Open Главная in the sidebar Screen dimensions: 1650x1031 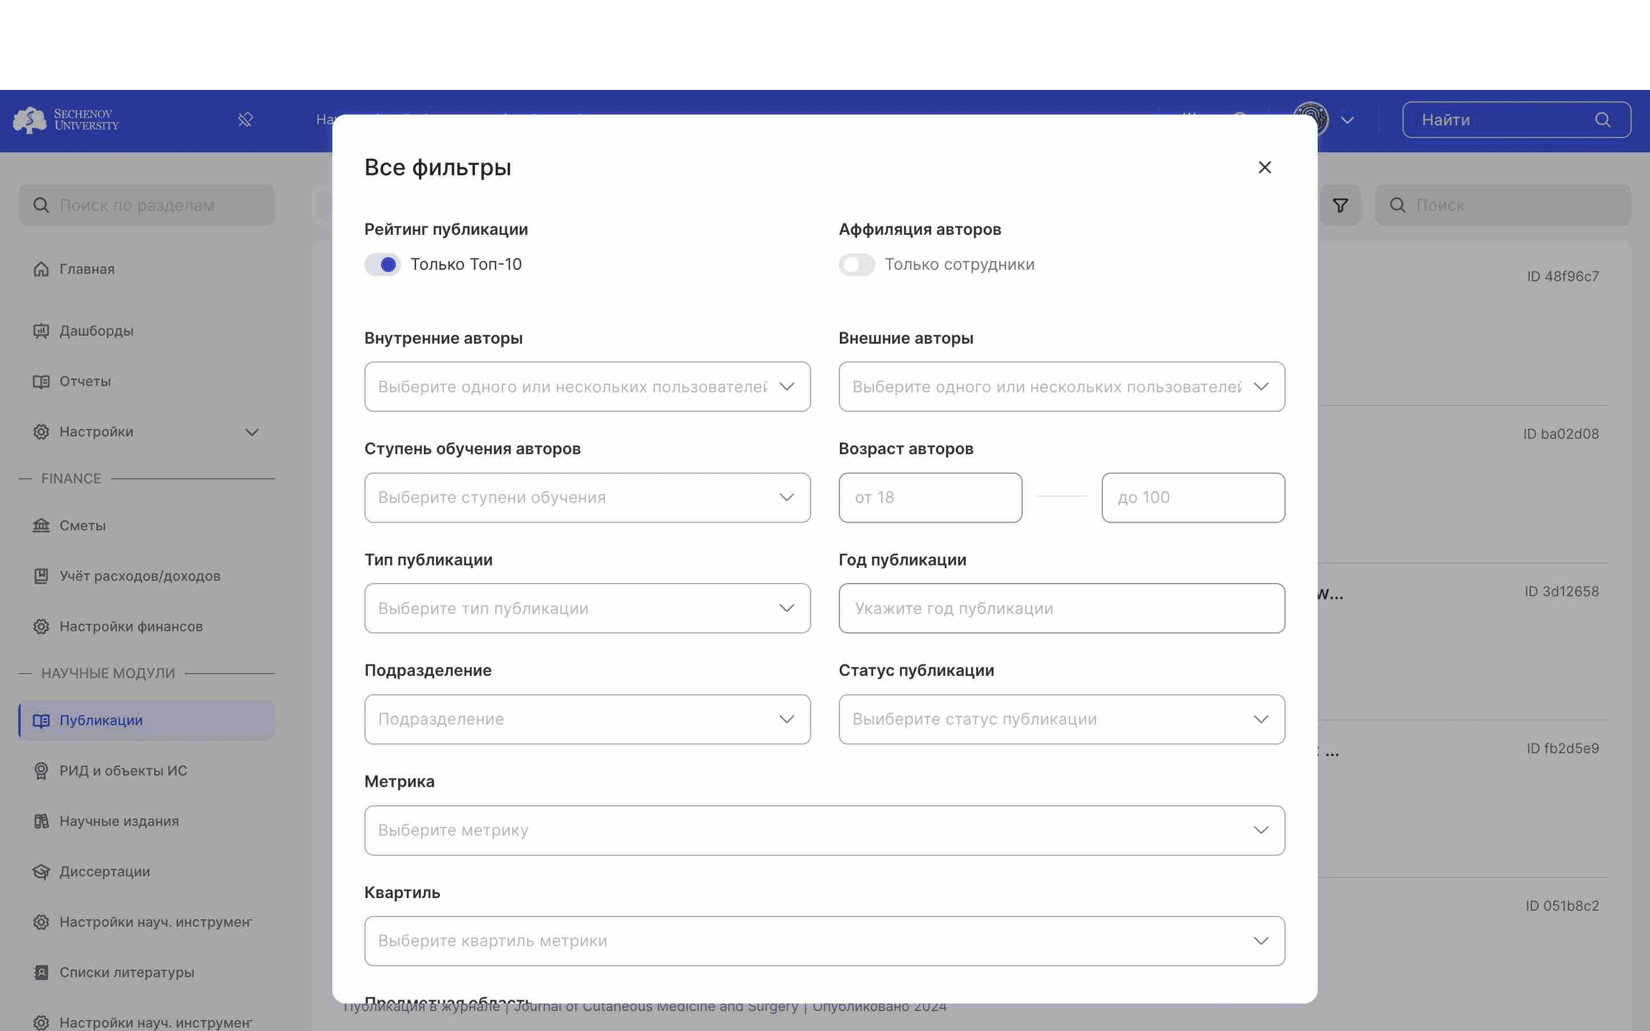[147, 269]
